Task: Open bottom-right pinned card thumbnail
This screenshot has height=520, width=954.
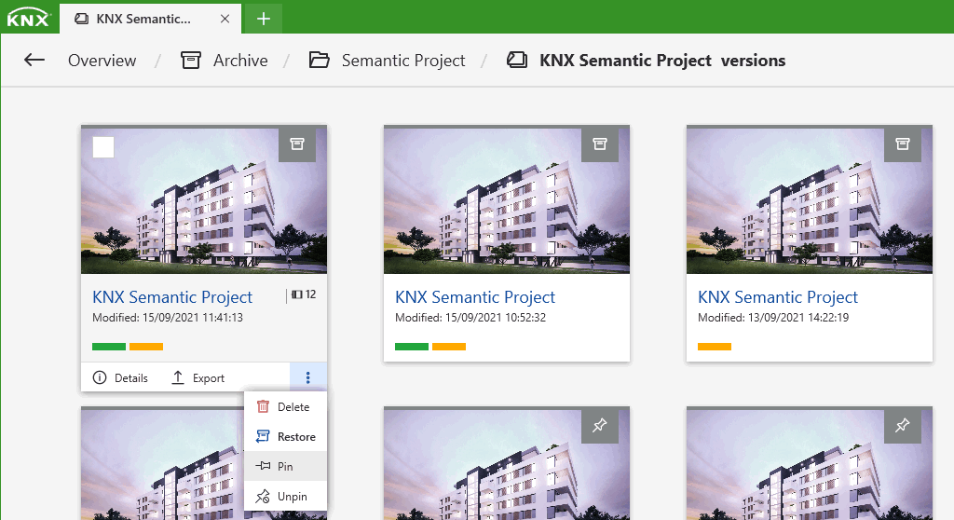Action: click(x=810, y=464)
